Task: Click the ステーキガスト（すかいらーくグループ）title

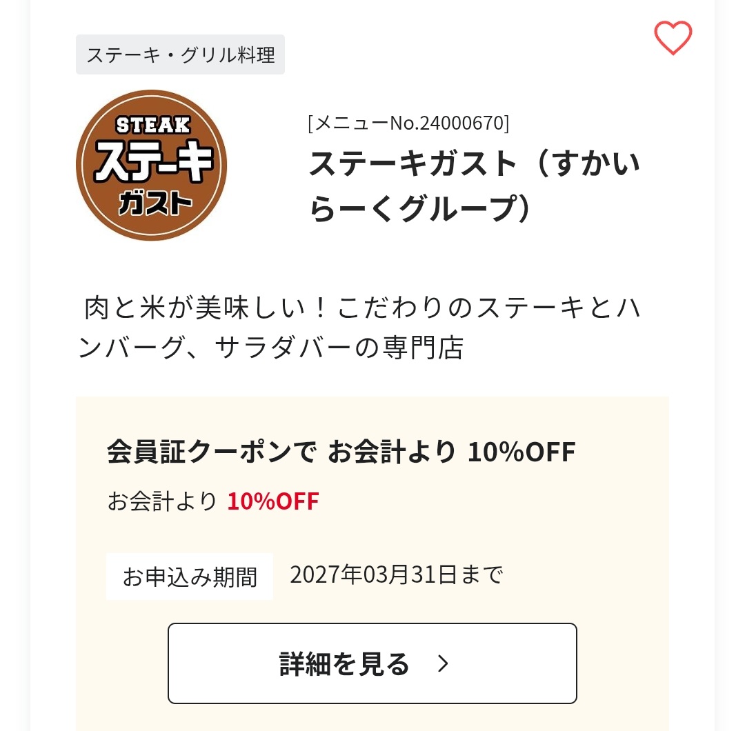Action: [474, 186]
